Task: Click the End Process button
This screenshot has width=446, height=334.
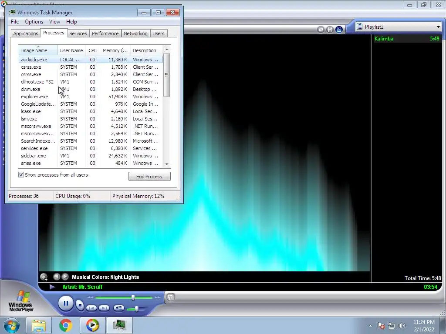Action: 149,177
